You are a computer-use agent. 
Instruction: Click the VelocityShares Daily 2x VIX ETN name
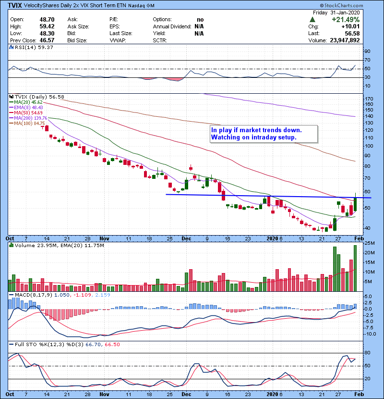75,5
